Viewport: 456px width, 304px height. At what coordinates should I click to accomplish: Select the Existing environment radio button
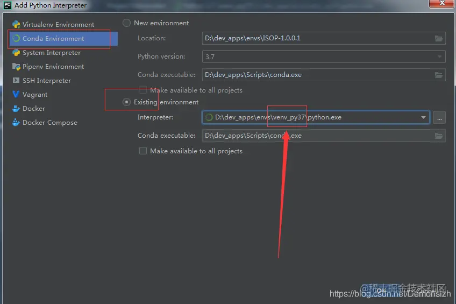point(126,102)
